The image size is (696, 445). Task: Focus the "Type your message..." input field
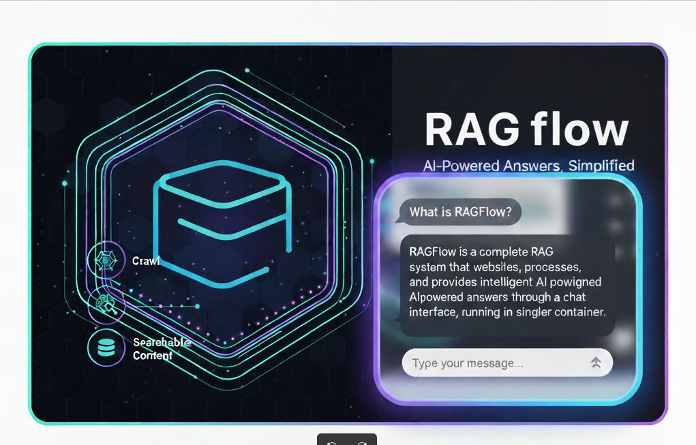pyautogui.click(x=507, y=363)
